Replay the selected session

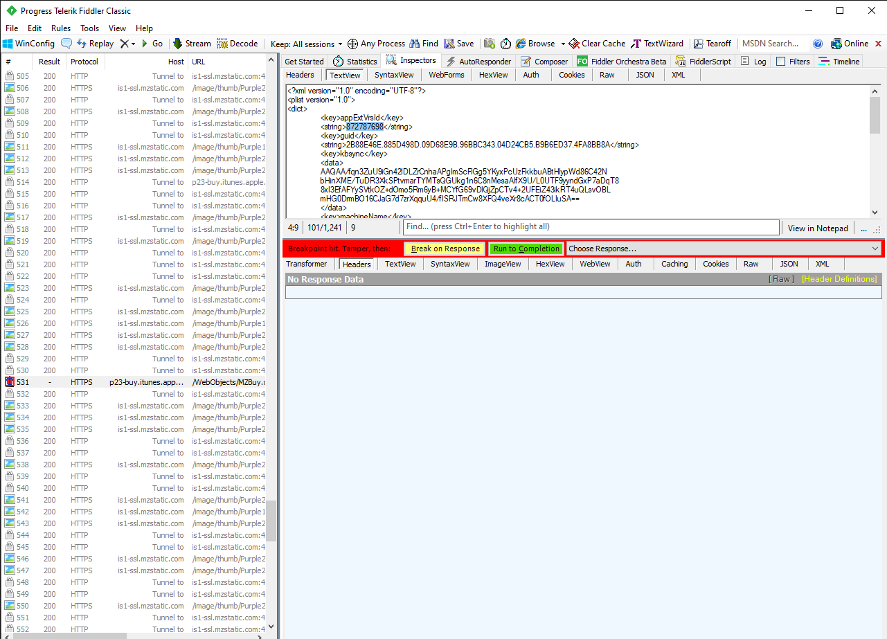click(x=95, y=44)
